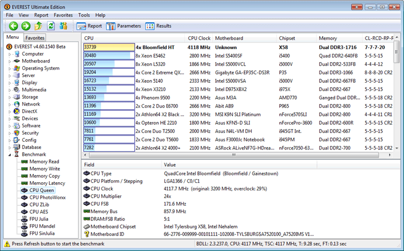
Task: Open the Favorites menu
Action: tap(63, 15)
